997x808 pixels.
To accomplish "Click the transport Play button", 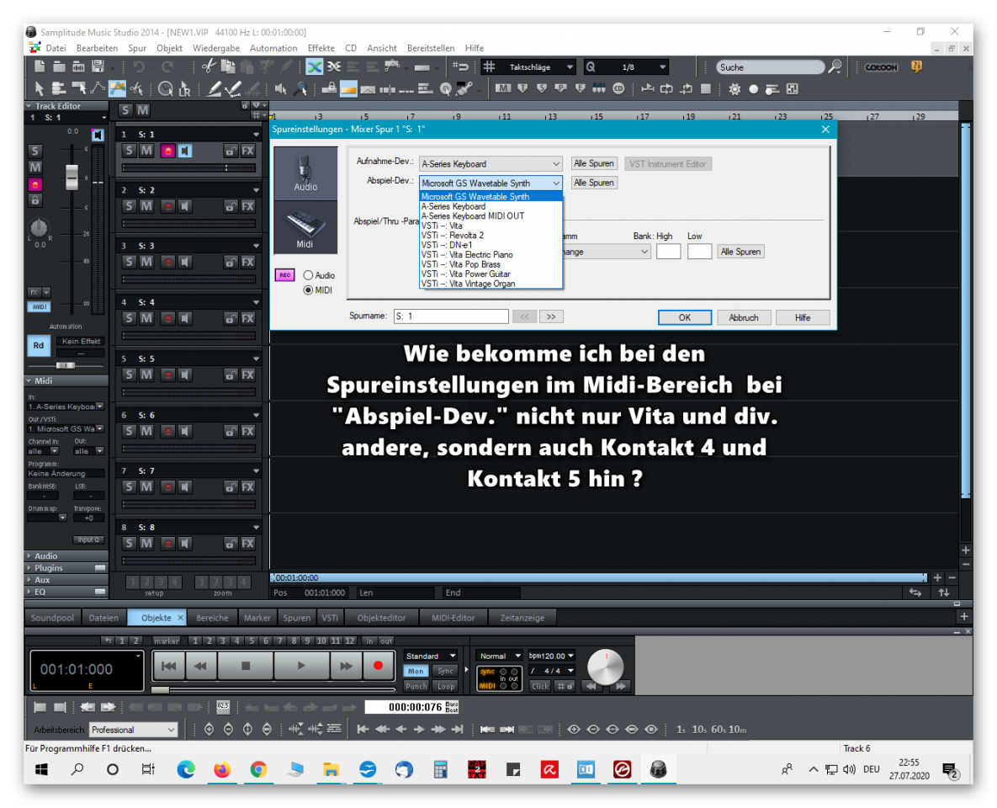I will (x=301, y=666).
